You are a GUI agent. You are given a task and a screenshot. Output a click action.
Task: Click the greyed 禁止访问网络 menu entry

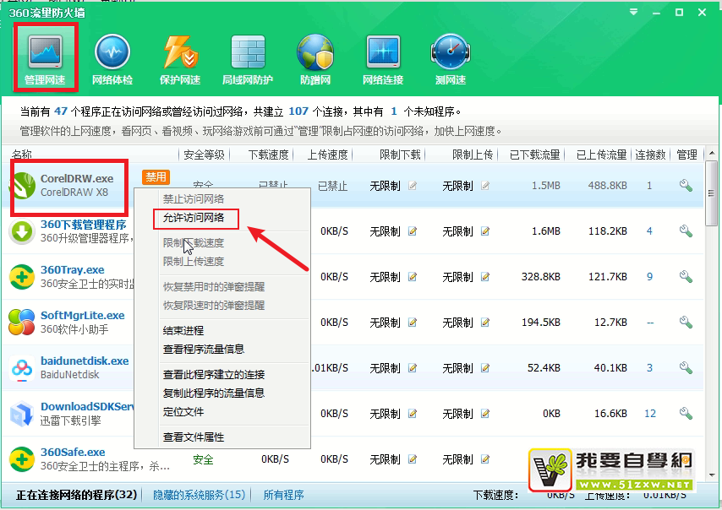click(194, 198)
